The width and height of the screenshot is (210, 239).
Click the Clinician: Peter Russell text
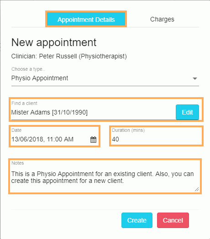coord(69,56)
